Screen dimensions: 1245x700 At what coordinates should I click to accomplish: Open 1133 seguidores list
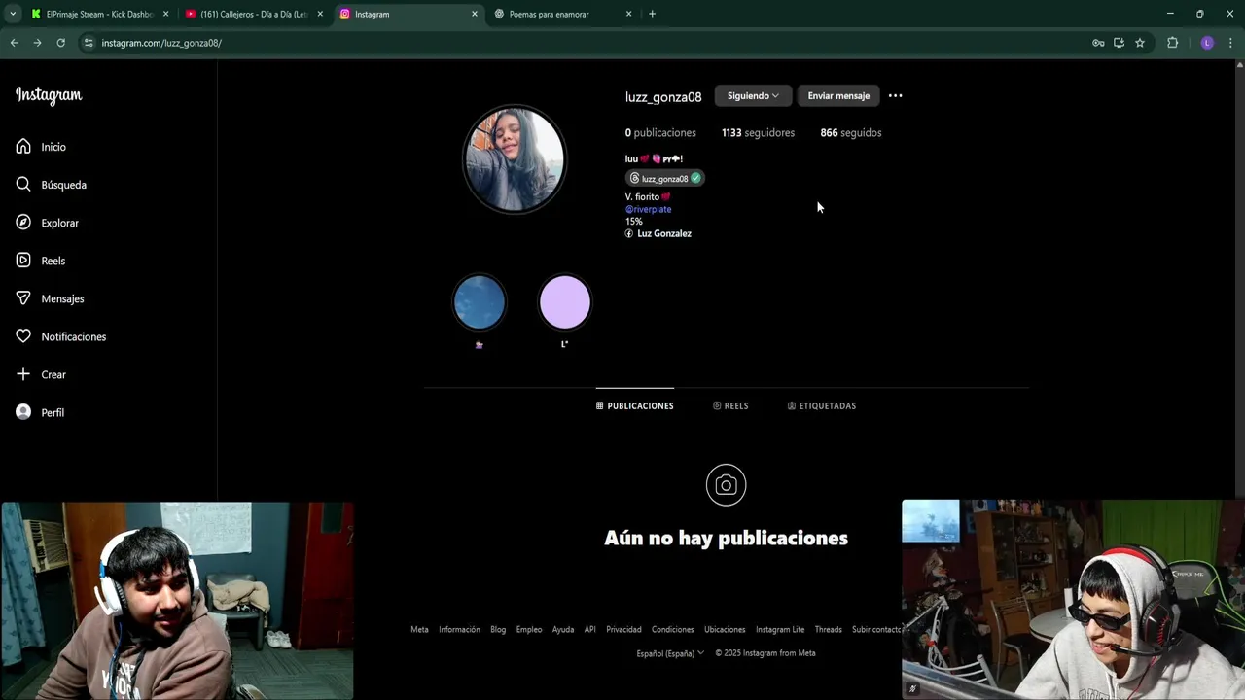[x=758, y=133]
